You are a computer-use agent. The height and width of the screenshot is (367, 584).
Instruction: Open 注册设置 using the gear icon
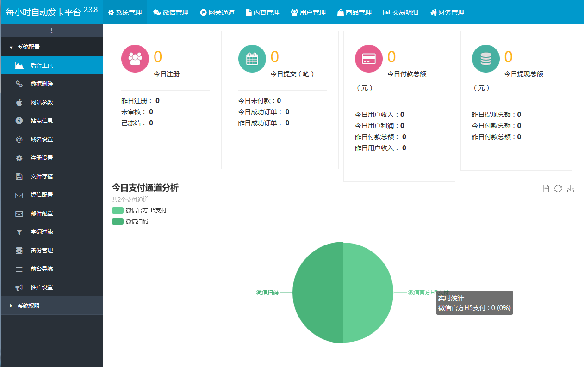coord(18,158)
